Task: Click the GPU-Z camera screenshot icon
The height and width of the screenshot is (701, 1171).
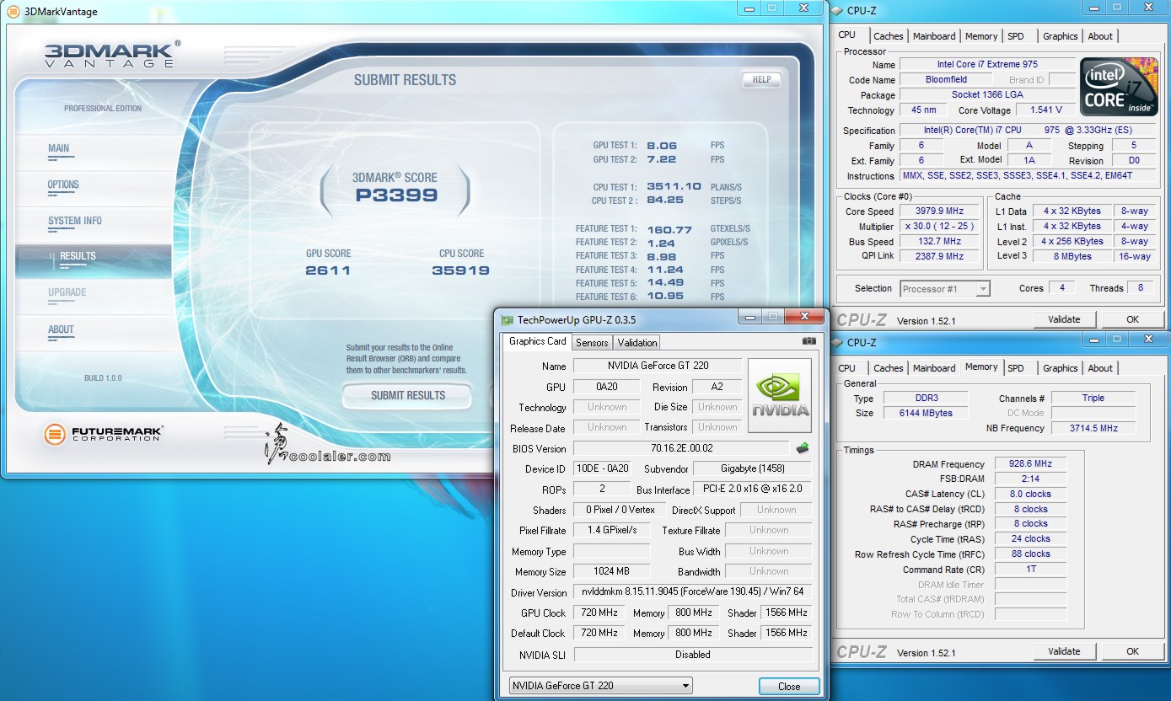Action: pos(809,341)
